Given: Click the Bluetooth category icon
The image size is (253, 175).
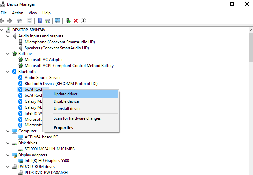Looking at the screenshot, I should pyautogui.click(x=14, y=72).
